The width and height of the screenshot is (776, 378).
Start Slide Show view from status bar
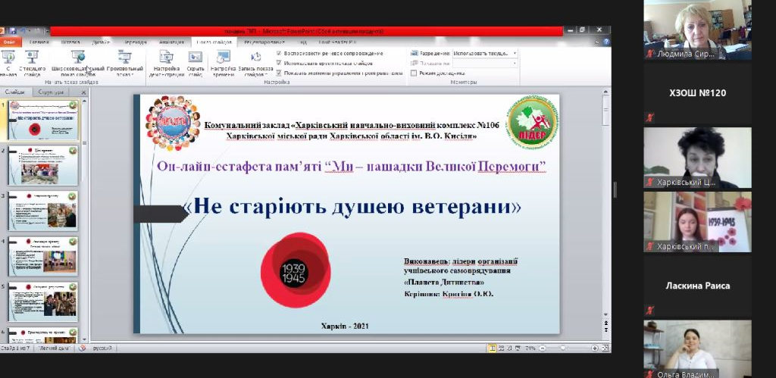pos(518,348)
